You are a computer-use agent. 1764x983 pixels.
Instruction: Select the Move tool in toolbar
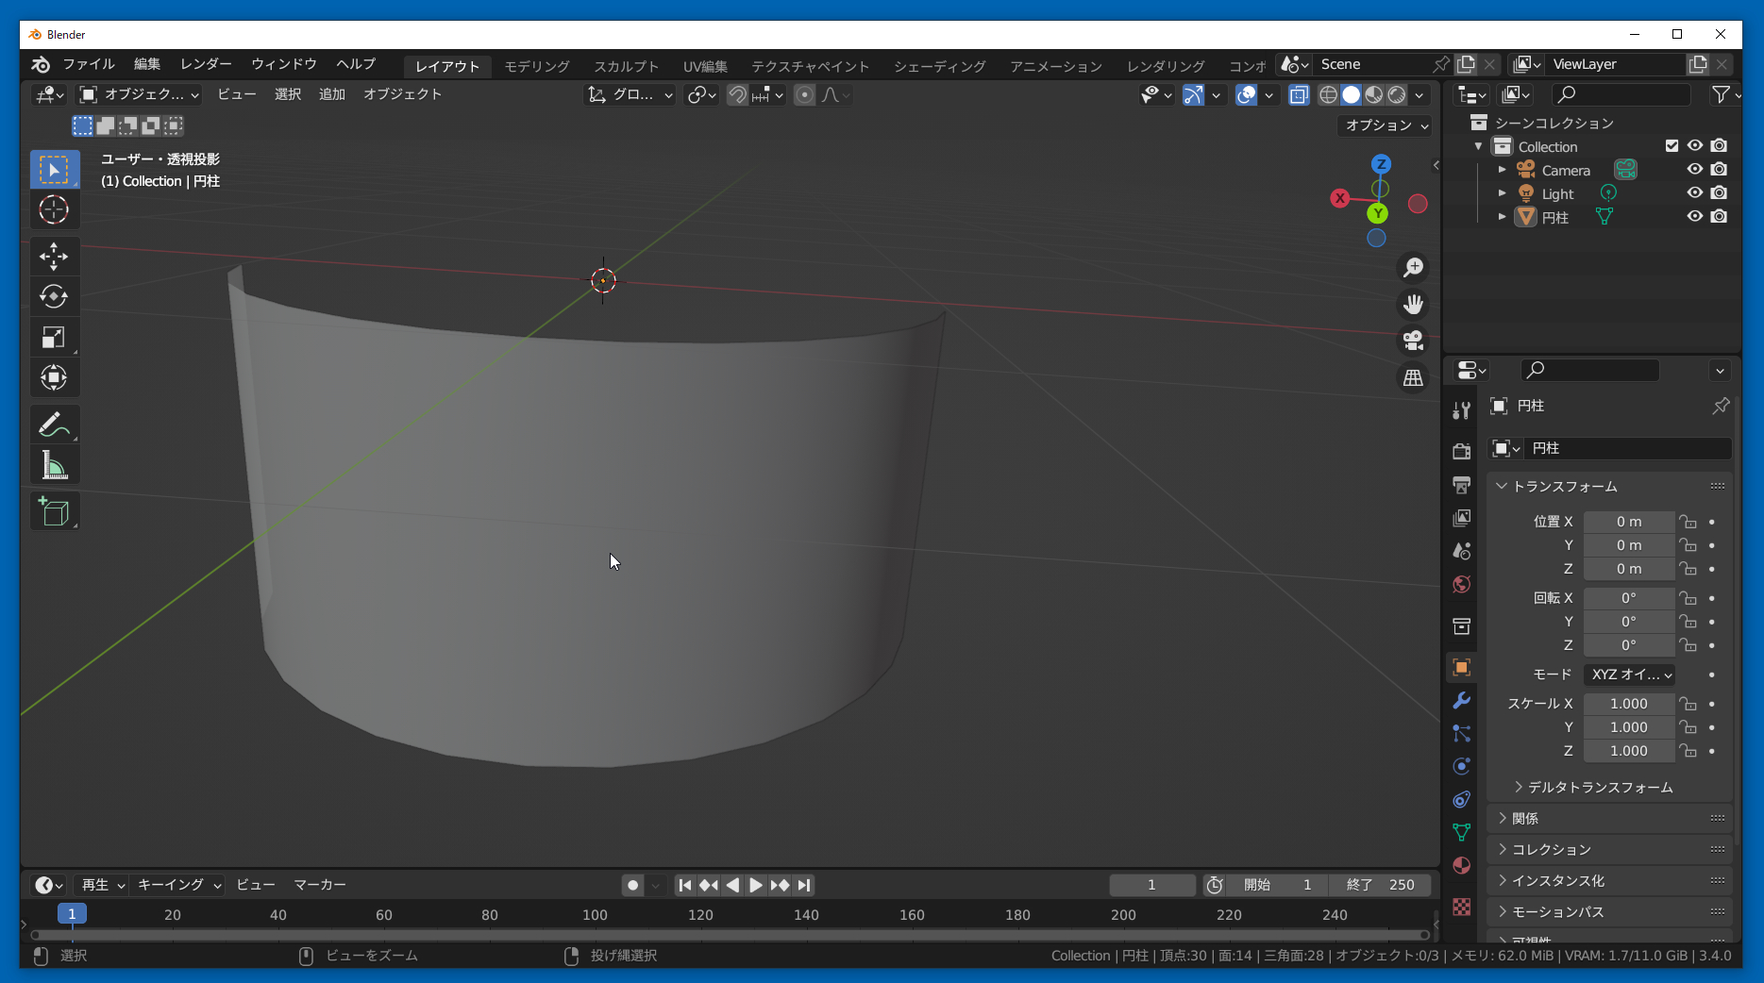click(54, 256)
